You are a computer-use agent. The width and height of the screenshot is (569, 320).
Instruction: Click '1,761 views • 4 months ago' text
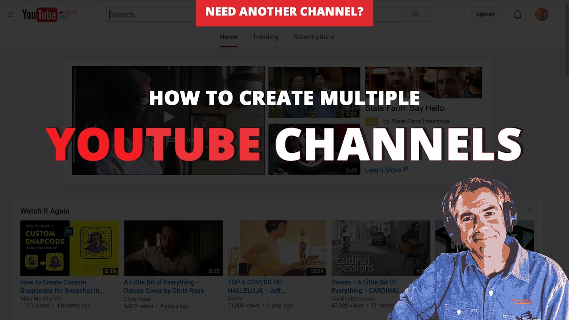click(56, 305)
